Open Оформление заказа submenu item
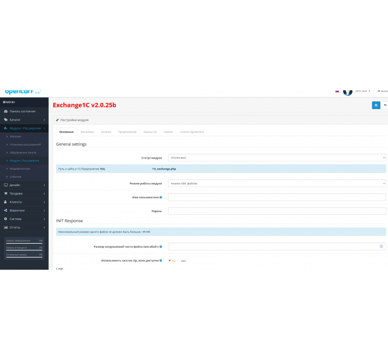The width and height of the screenshot is (388, 360). (24, 152)
